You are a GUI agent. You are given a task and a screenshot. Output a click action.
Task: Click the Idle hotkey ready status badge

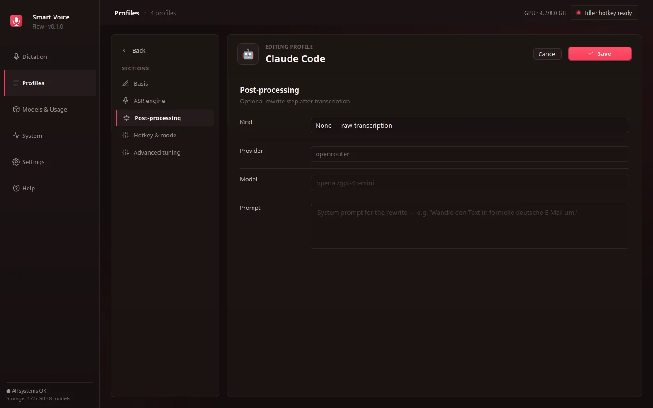point(604,13)
